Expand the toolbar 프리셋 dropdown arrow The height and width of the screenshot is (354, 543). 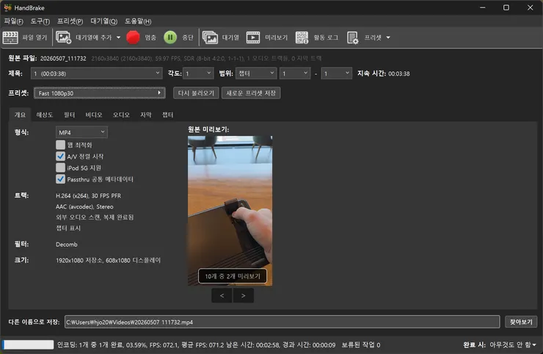click(388, 37)
